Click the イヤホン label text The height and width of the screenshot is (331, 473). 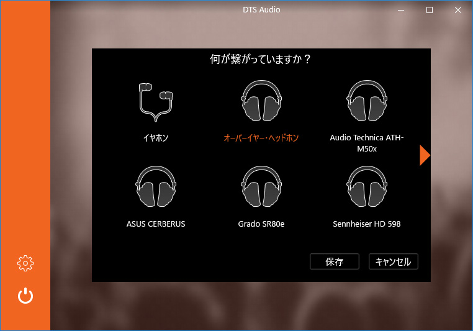point(156,138)
